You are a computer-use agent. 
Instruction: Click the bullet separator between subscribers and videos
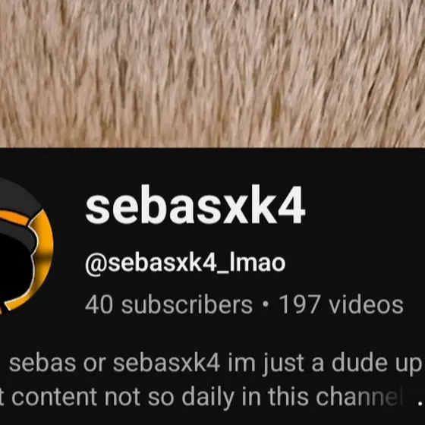(x=266, y=304)
